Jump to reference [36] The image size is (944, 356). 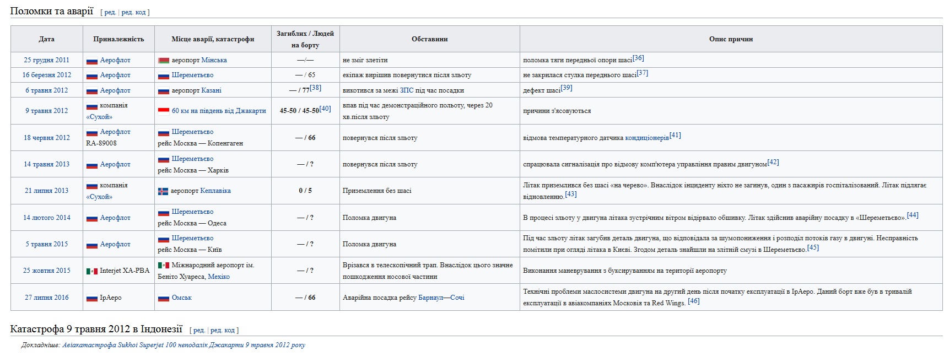[638, 58]
